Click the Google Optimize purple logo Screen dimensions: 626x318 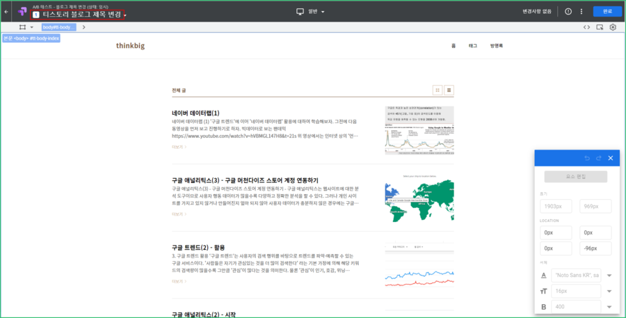point(22,12)
